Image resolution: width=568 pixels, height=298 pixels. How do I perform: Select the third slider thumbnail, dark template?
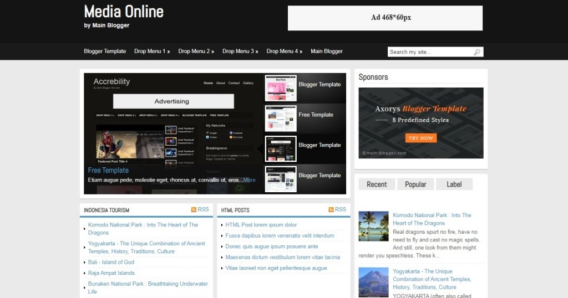[x=281, y=148]
